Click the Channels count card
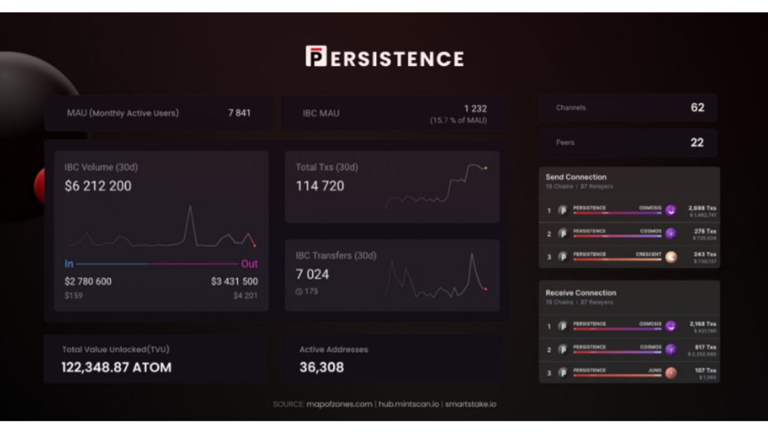The image size is (768, 432). tap(628, 107)
